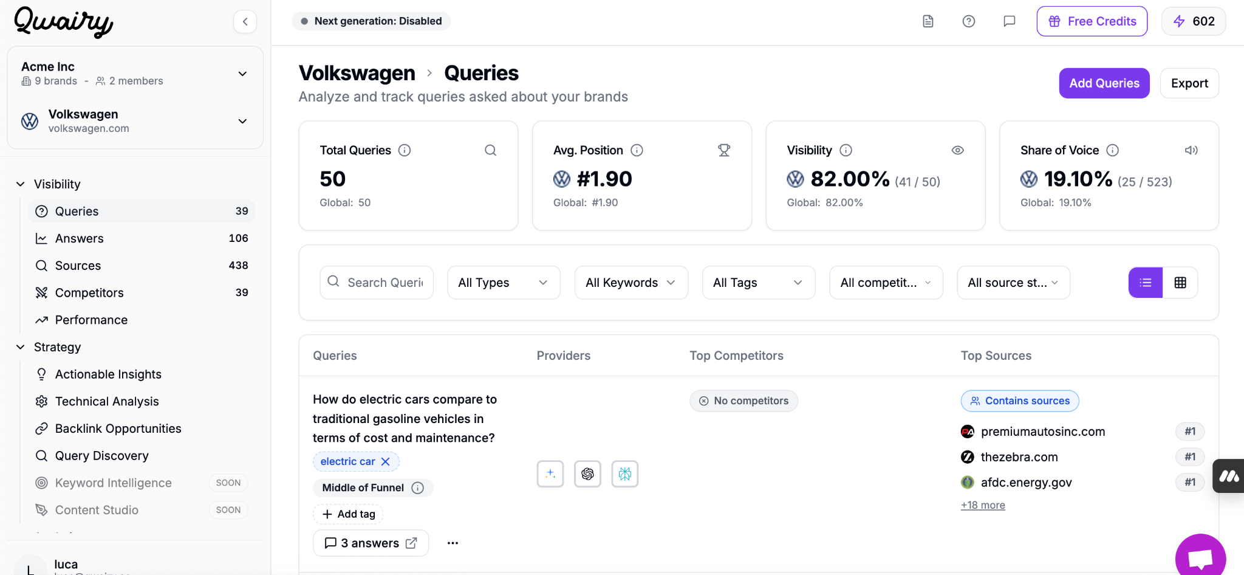The image size is (1244, 575).
Task: Open the All Tags dropdown
Action: (x=759, y=283)
